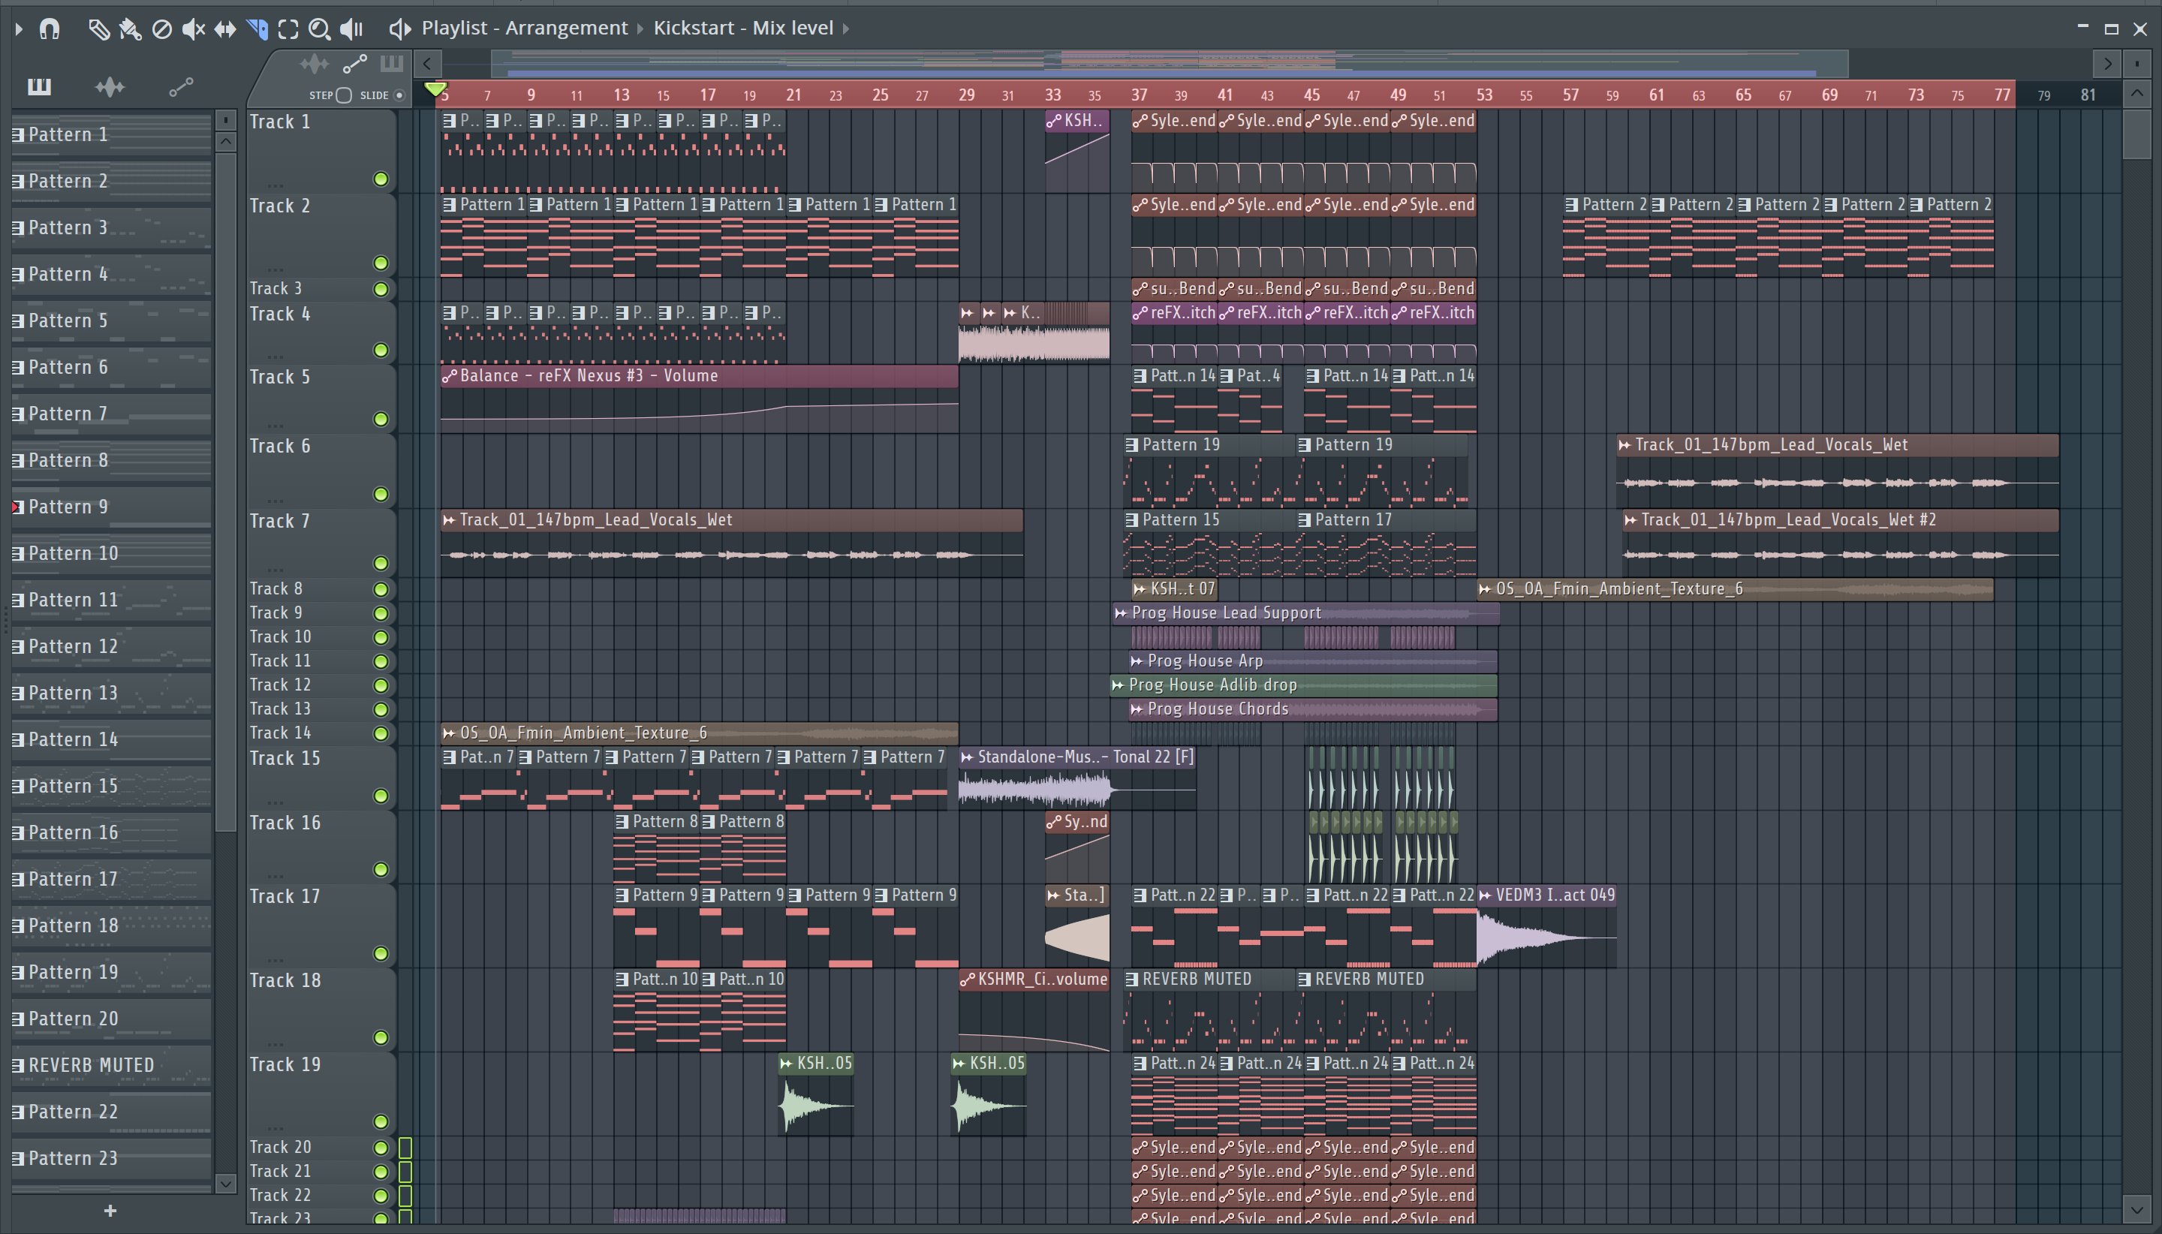
Task: Open Playlist - Arrangement dropdown
Action: (525, 28)
